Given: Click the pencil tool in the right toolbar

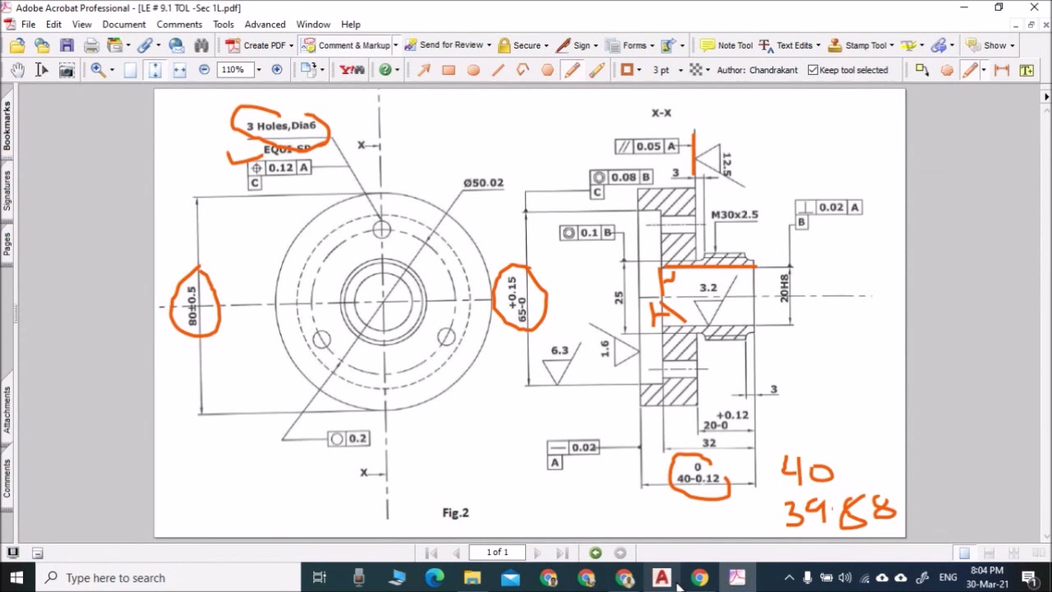Looking at the screenshot, I should (x=971, y=70).
